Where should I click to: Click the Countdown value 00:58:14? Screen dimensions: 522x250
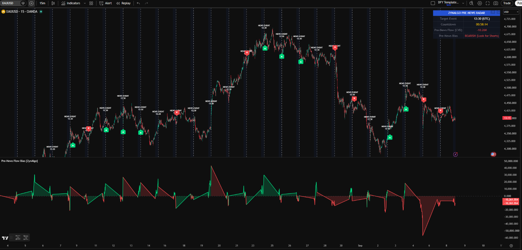click(x=482, y=25)
